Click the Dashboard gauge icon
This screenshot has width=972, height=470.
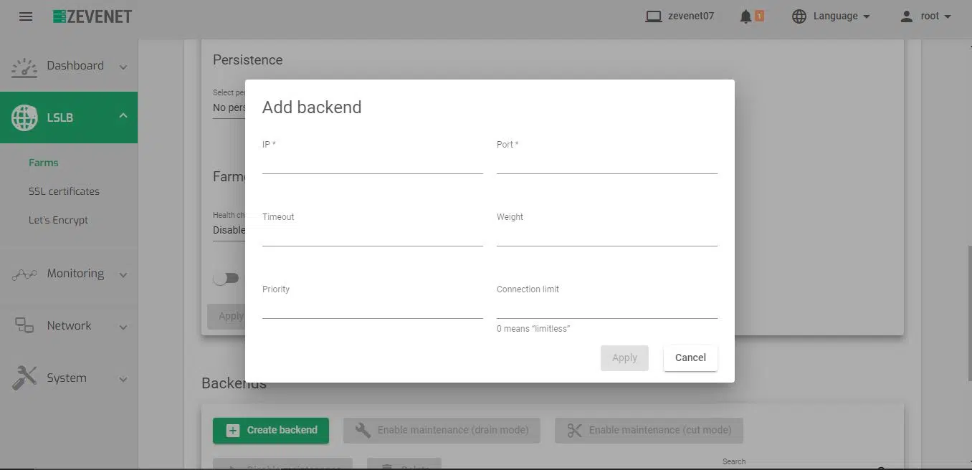[24, 67]
